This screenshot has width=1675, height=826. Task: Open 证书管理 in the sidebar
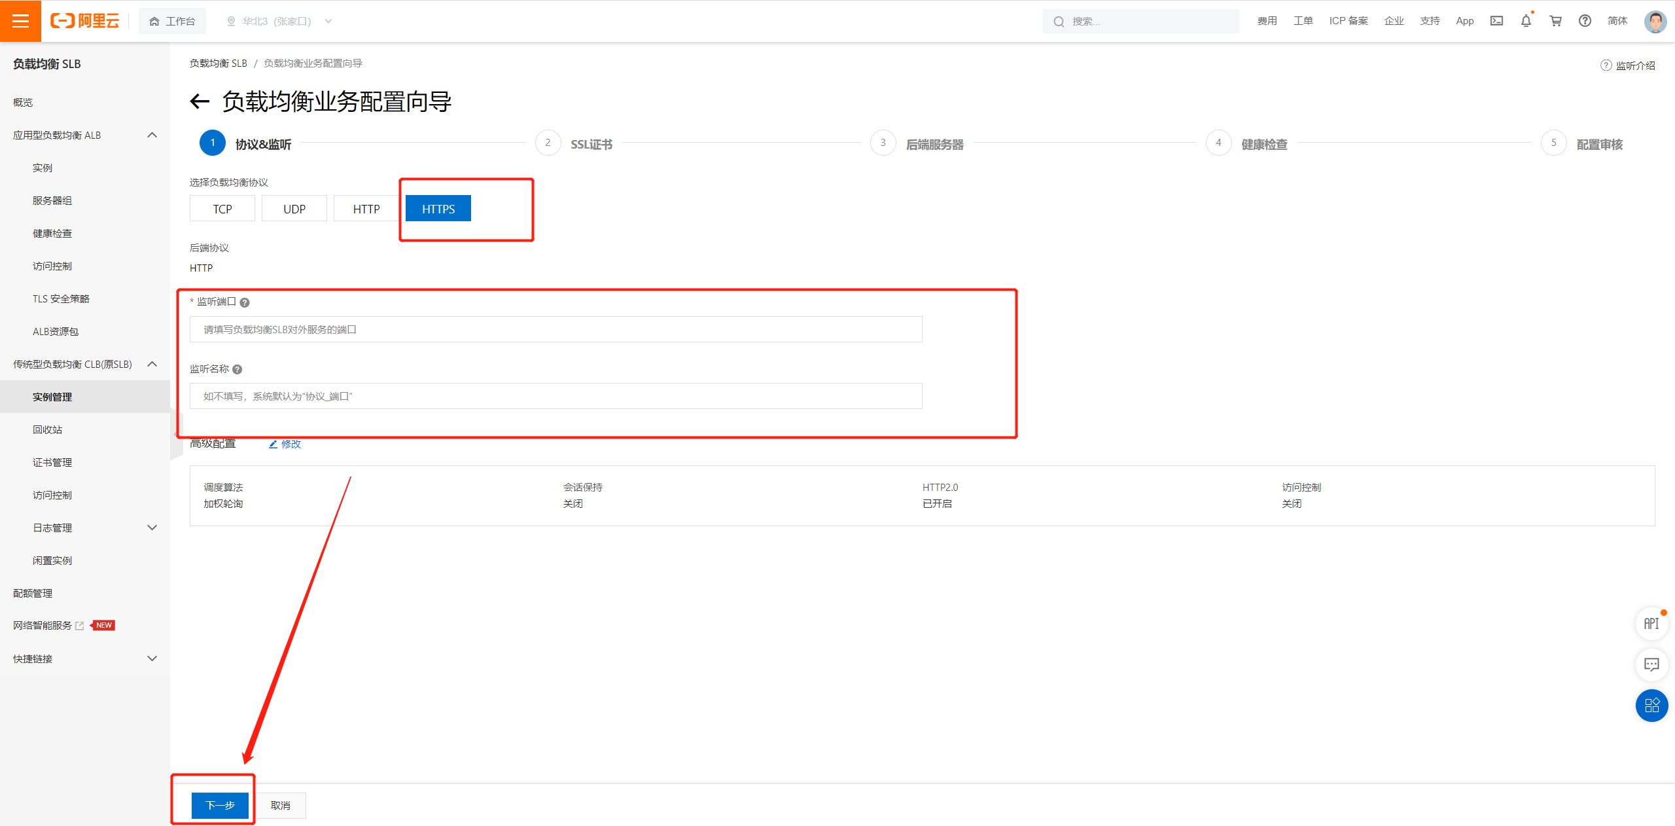[52, 462]
